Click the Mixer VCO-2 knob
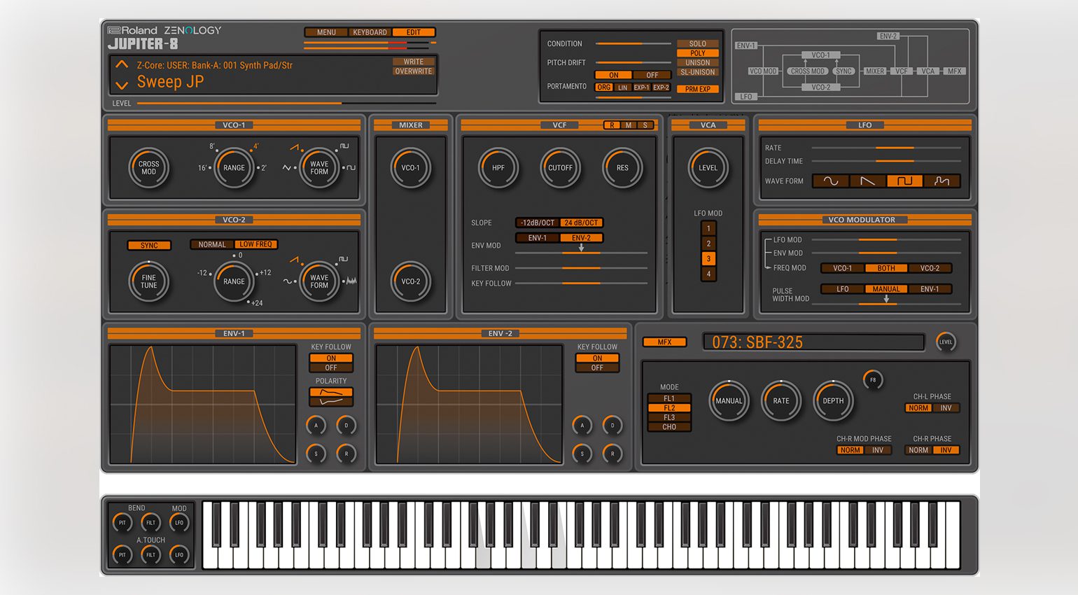 coord(411,281)
